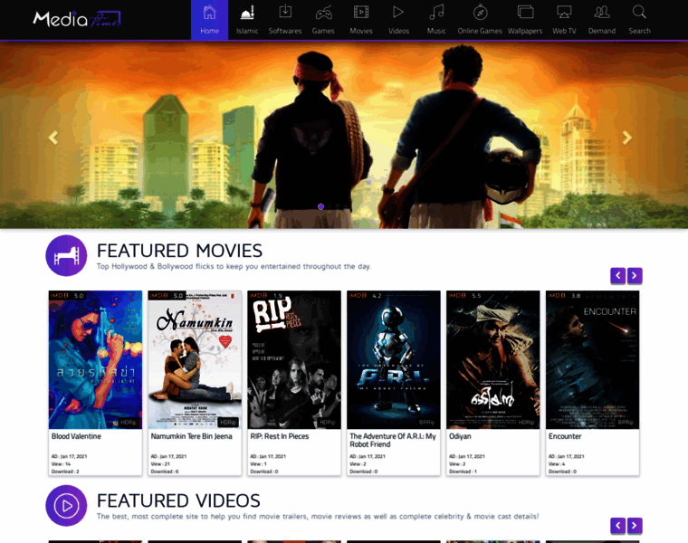Screen dimensions: 688x543
Task: Click the Media Time logo
Action: tap(77, 19)
